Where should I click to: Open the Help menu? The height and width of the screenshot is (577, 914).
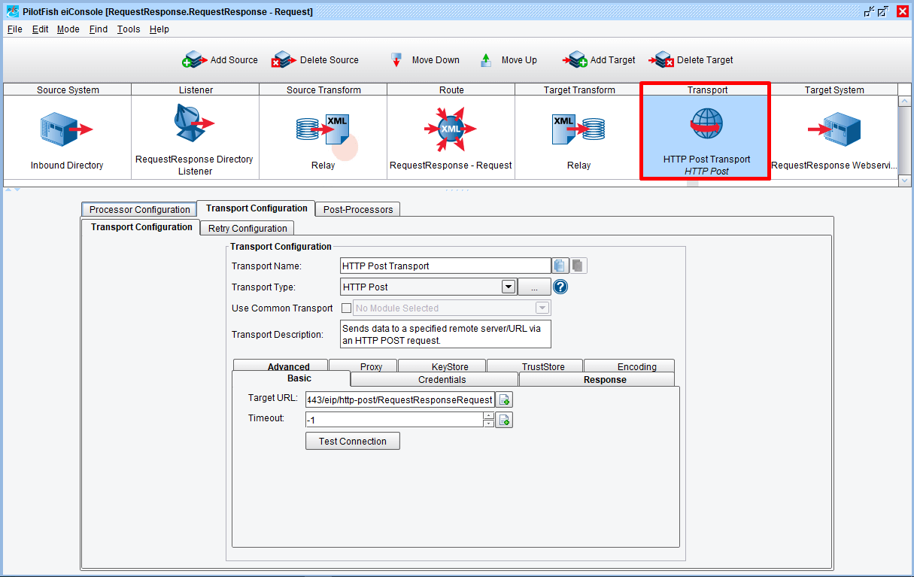pyautogui.click(x=159, y=29)
